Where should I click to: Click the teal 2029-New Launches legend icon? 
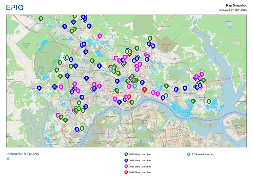[188, 154]
